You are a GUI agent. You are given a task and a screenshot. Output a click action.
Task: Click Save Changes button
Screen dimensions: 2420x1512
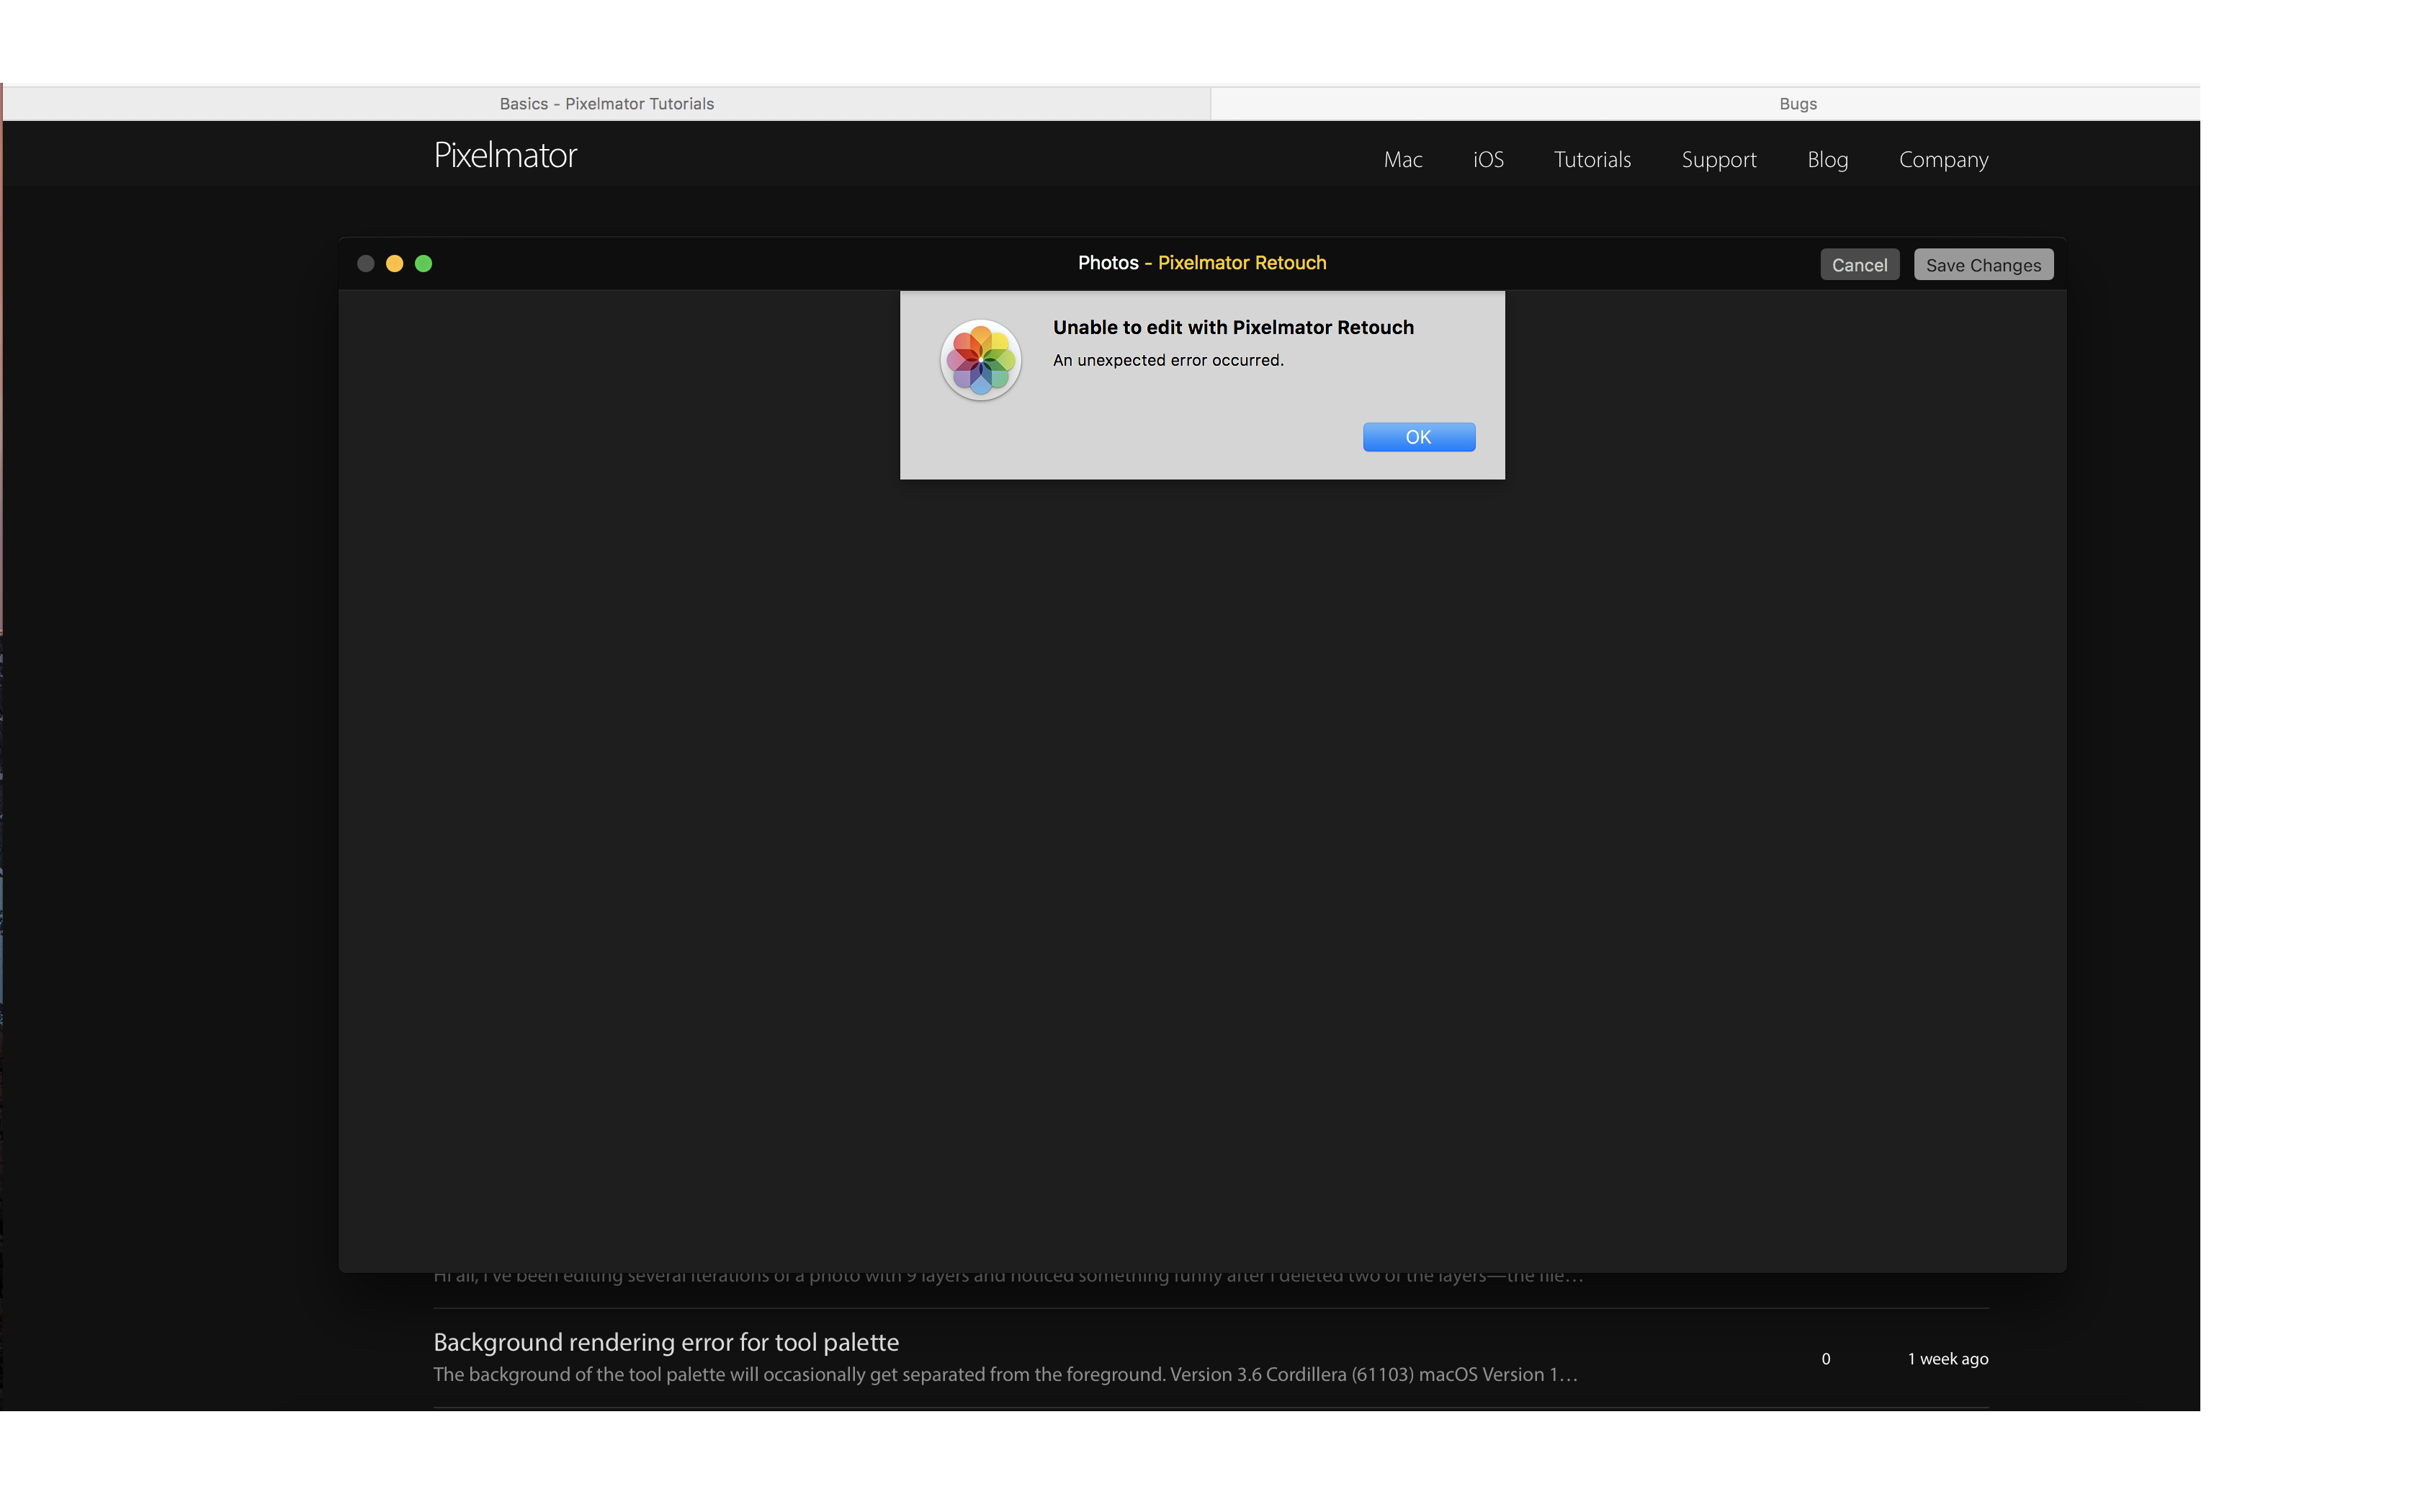point(1983,263)
